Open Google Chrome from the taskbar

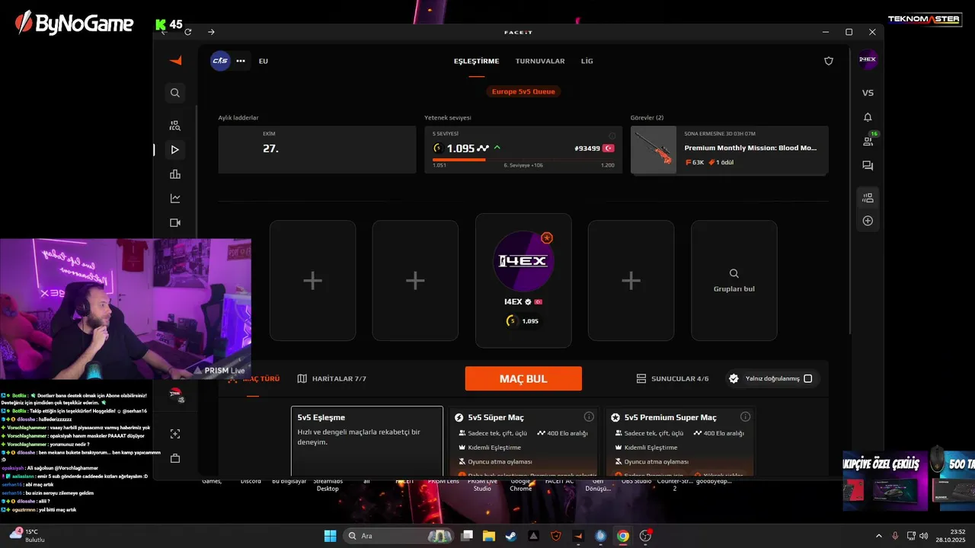pos(623,536)
